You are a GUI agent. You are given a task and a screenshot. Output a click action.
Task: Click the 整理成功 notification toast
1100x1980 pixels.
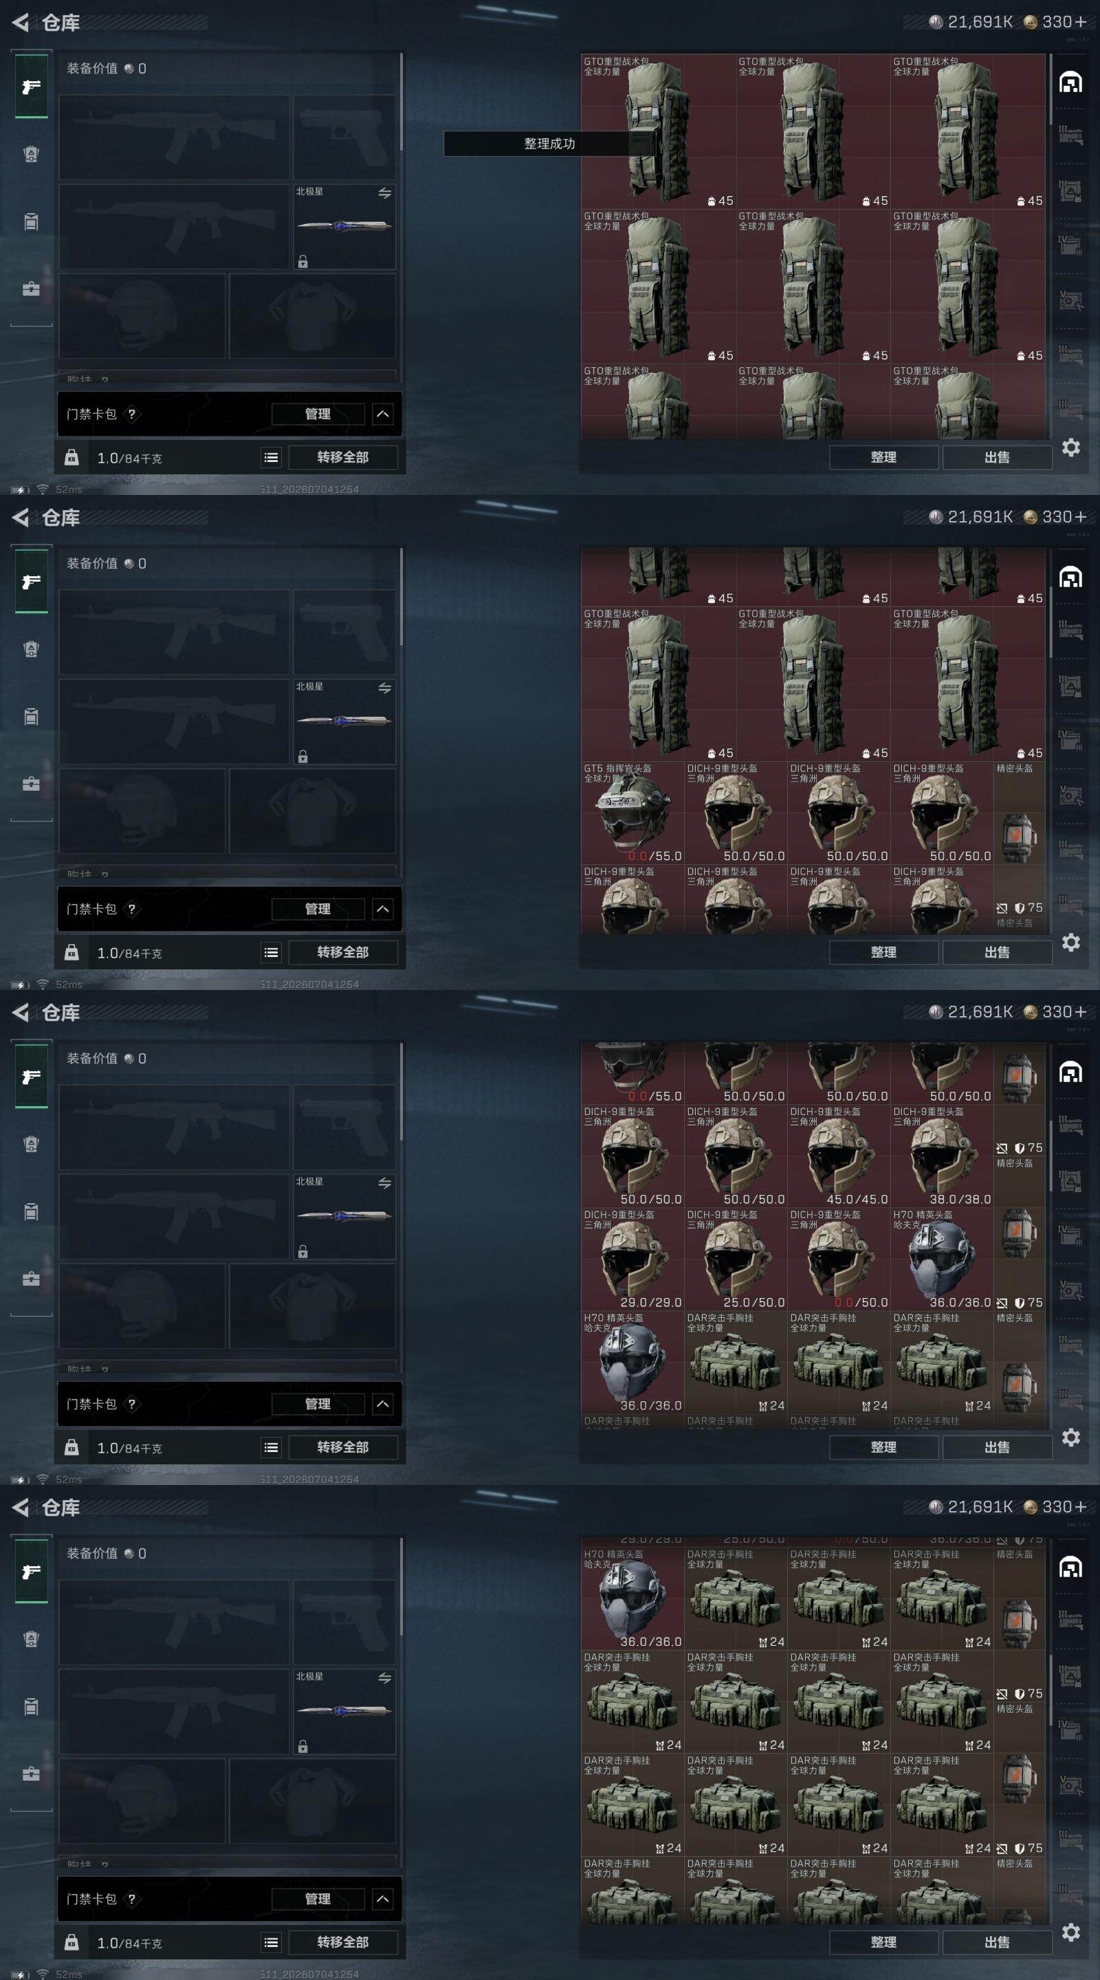point(549,144)
